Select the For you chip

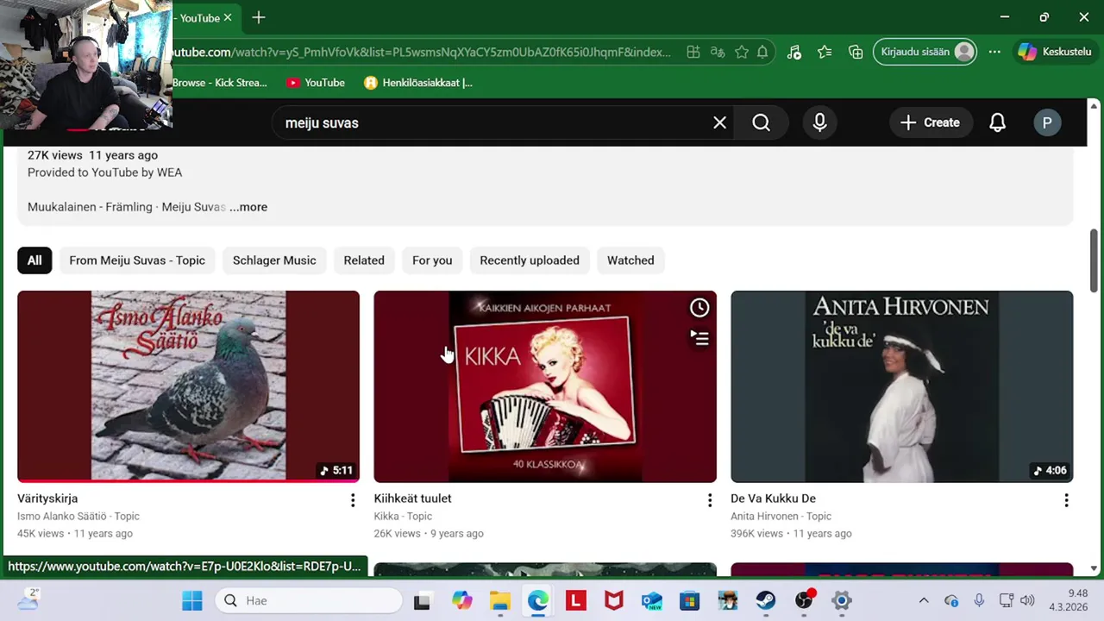(x=432, y=260)
